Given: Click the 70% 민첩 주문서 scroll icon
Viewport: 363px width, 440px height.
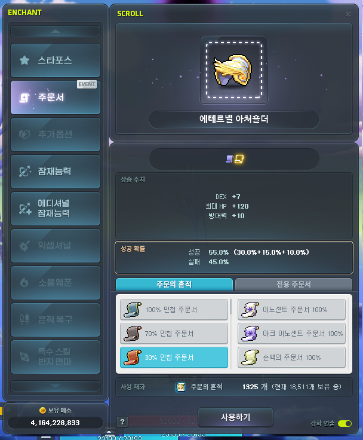Looking at the screenshot, I should [133, 334].
